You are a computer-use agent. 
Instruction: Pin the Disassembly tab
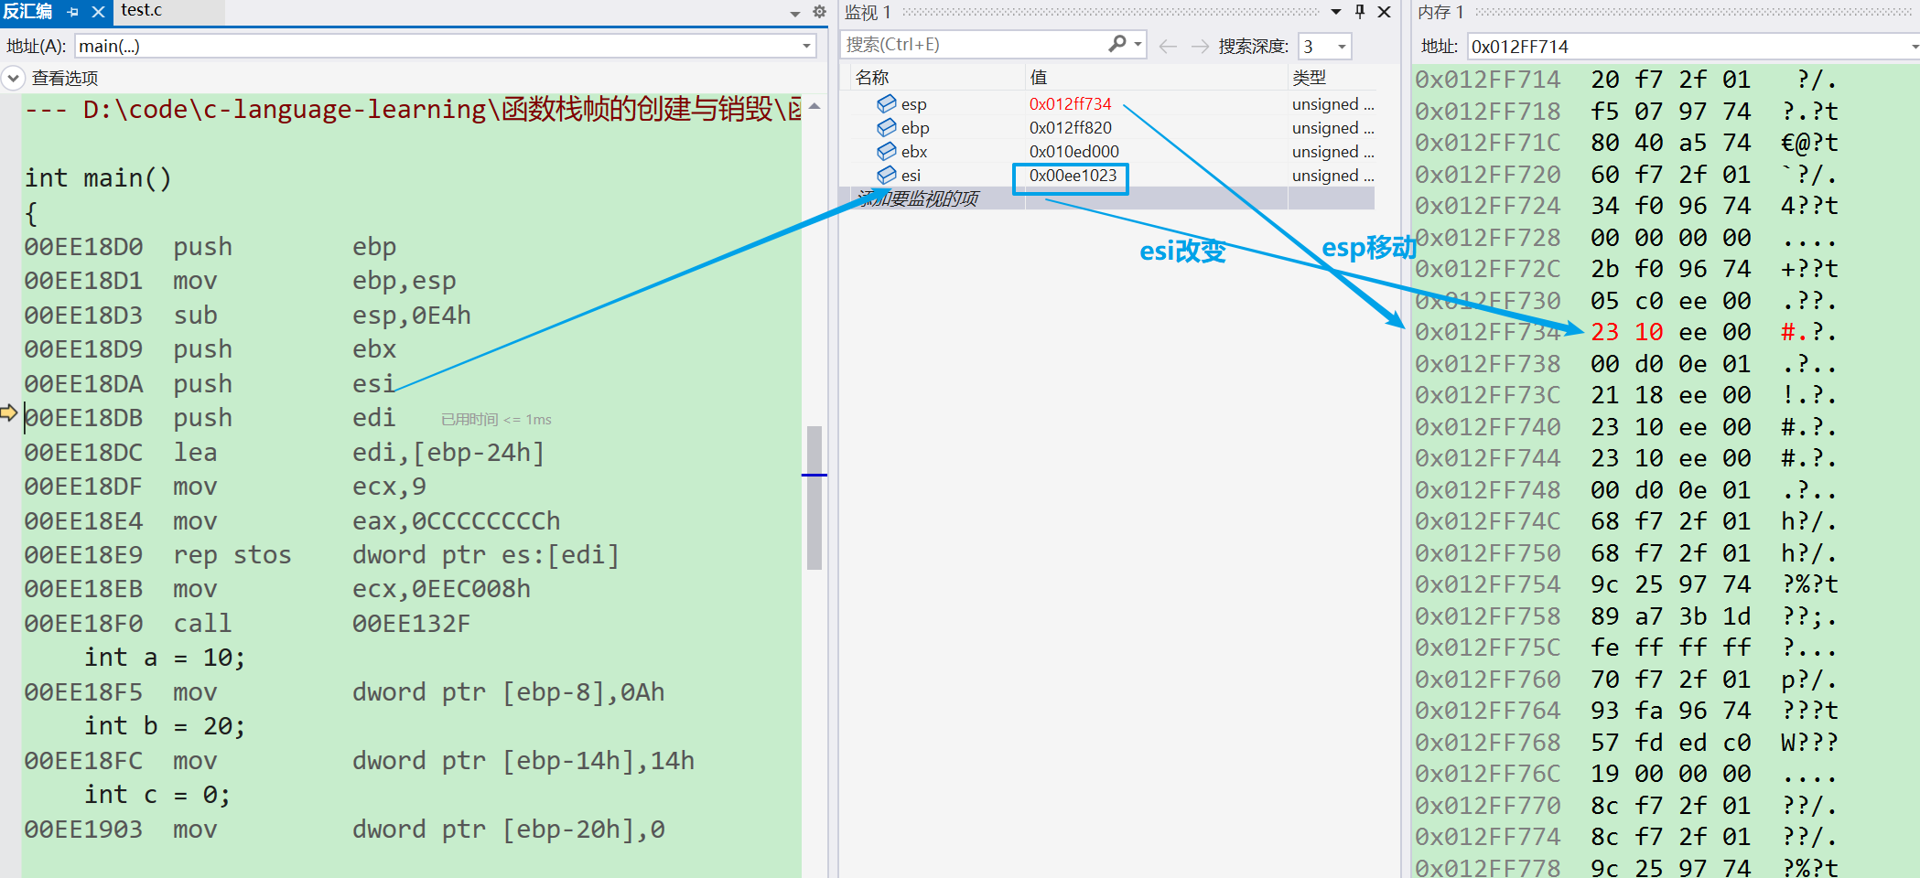pyautogui.click(x=73, y=12)
